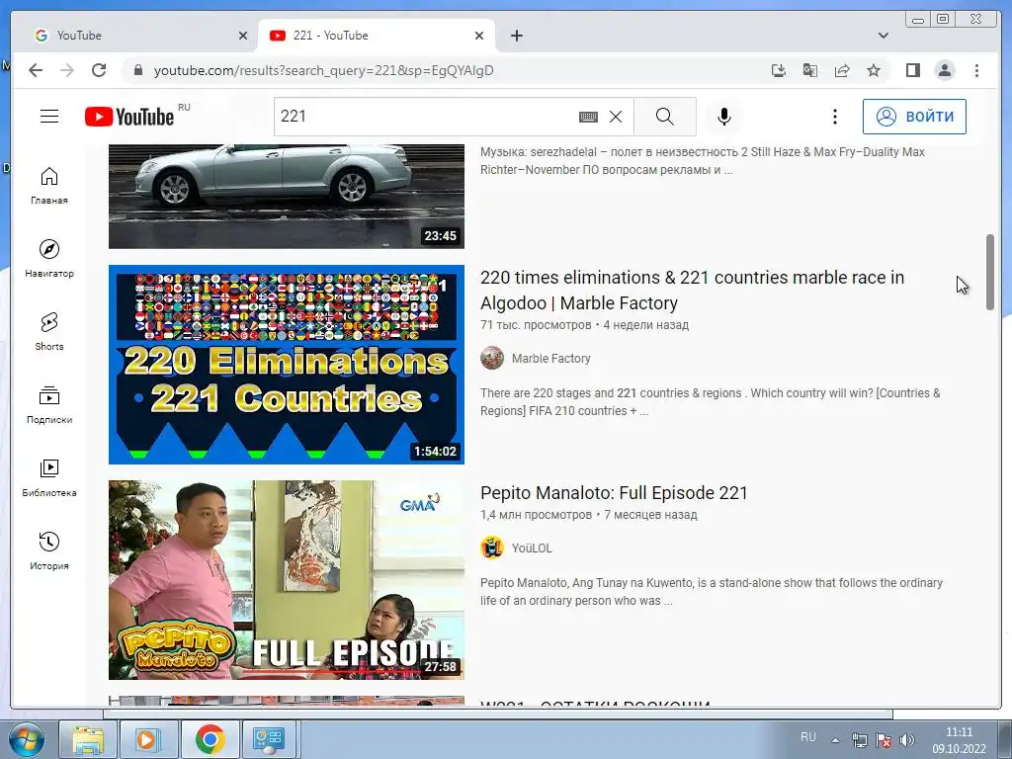Open the network tray icon

click(x=860, y=740)
